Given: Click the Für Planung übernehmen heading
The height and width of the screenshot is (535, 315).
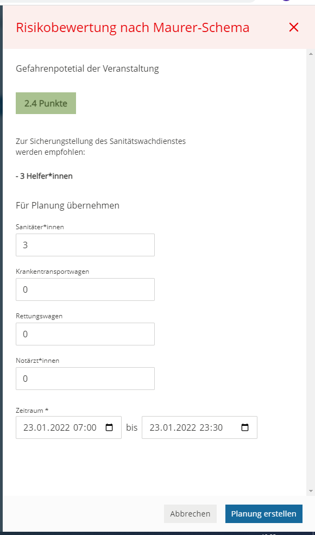Looking at the screenshot, I should click(x=67, y=206).
